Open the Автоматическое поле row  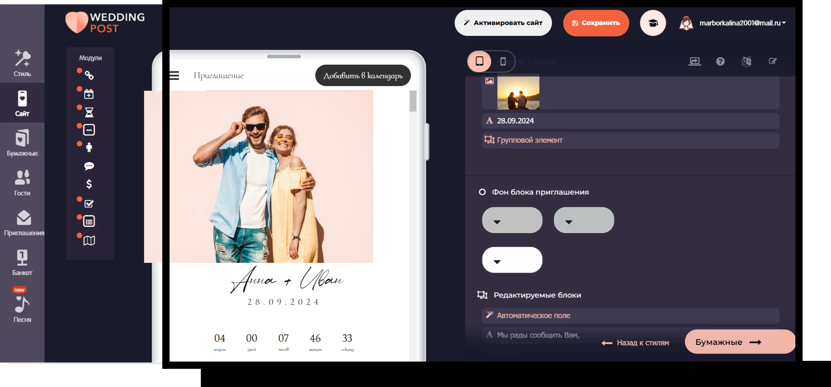tap(631, 315)
